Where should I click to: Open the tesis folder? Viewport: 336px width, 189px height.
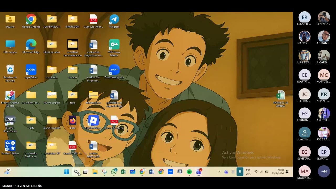click(73, 97)
